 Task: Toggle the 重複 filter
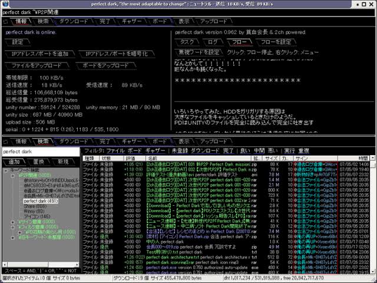tap(304, 151)
